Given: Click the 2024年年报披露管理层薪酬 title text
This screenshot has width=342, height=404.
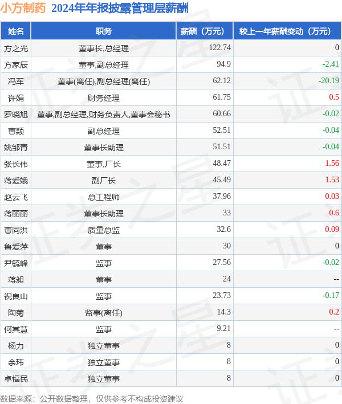Looking at the screenshot, I should click(120, 8).
